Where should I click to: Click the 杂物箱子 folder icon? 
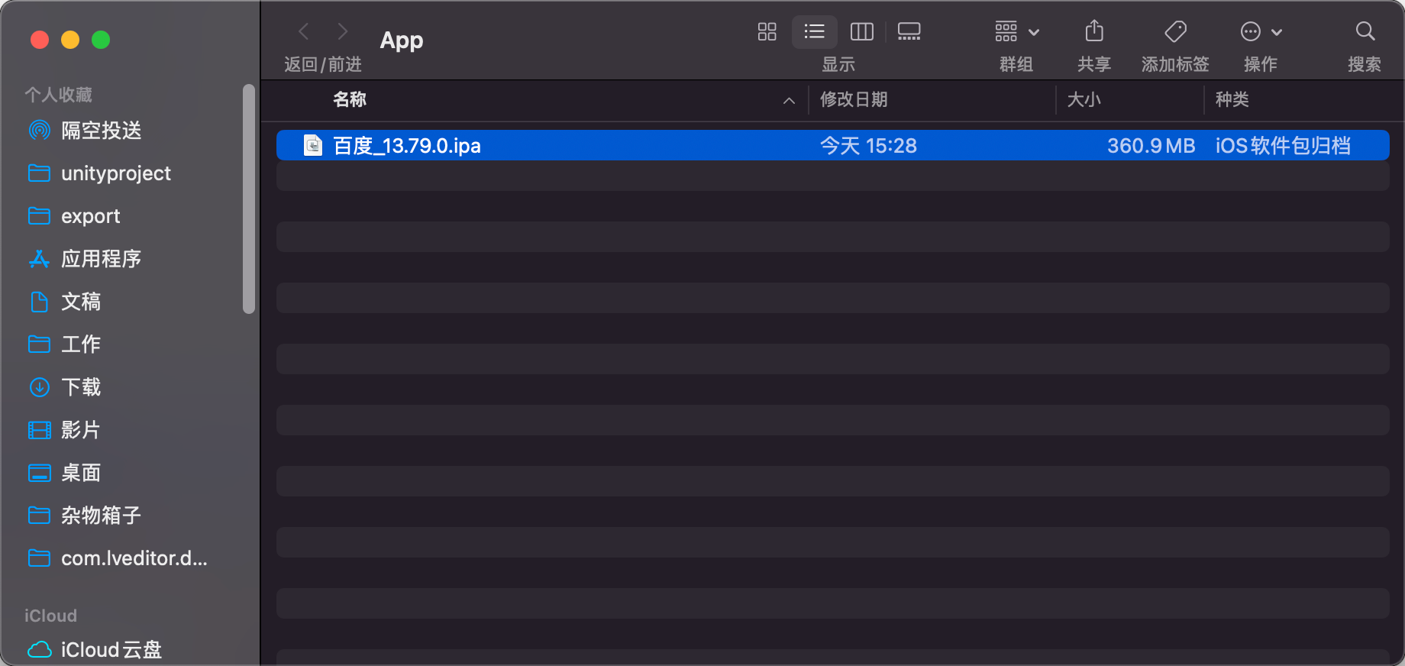pos(40,516)
